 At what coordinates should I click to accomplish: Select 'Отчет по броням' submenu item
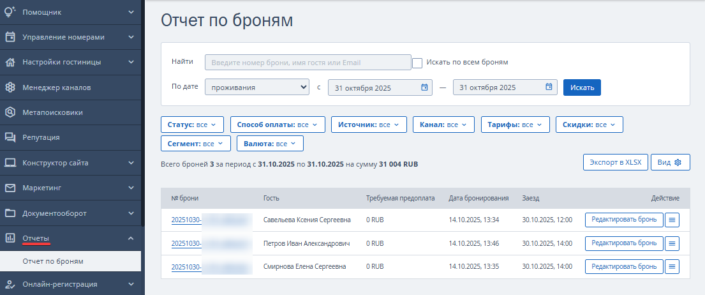(x=53, y=261)
